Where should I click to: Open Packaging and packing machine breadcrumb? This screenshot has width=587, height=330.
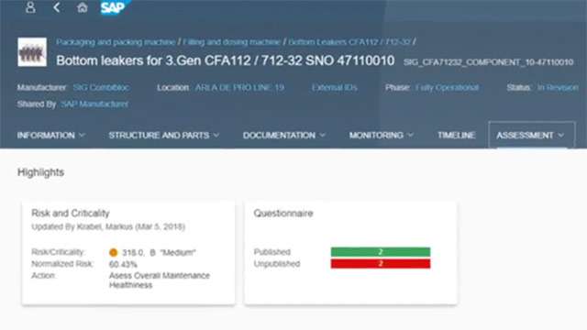[116, 42]
